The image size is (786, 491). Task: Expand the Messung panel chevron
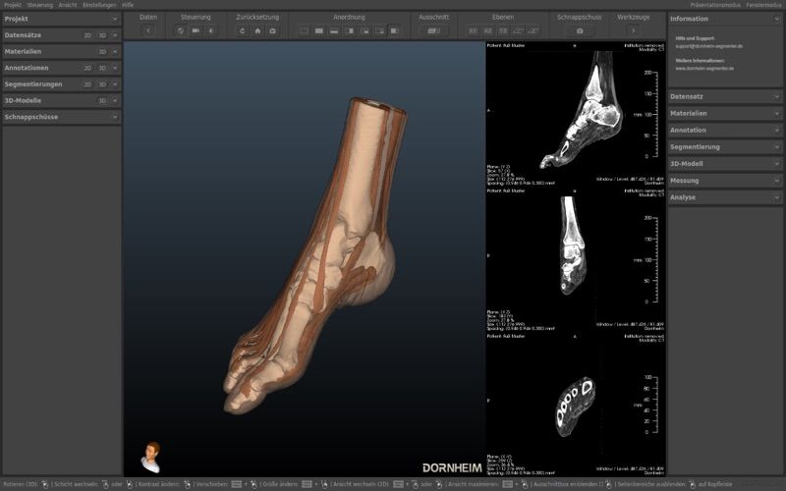coord(776,181)
